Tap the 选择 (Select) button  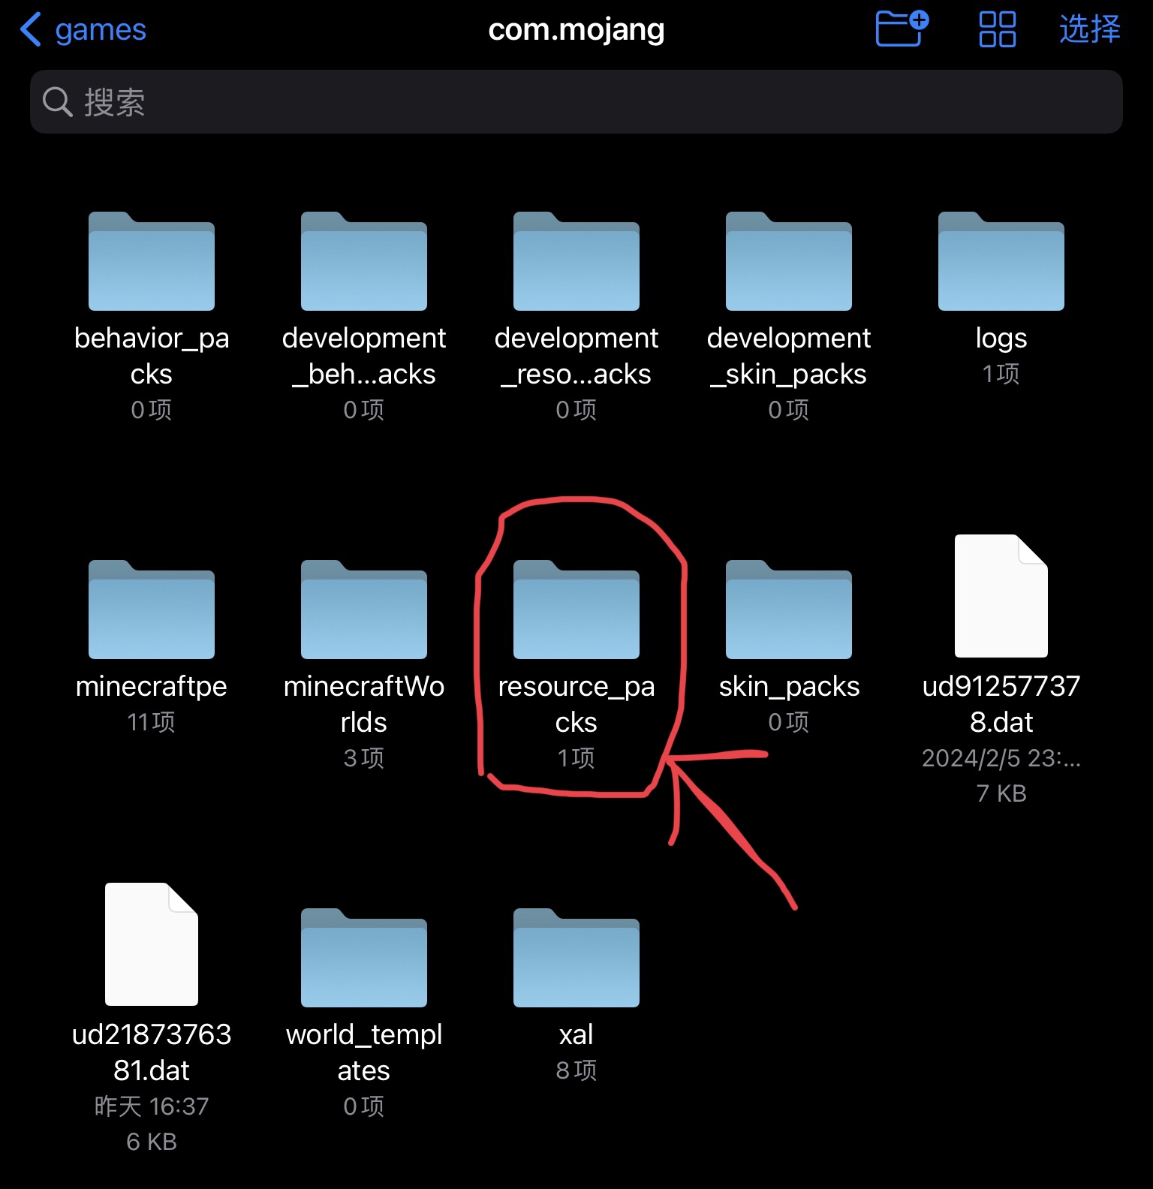point(1090,29)
